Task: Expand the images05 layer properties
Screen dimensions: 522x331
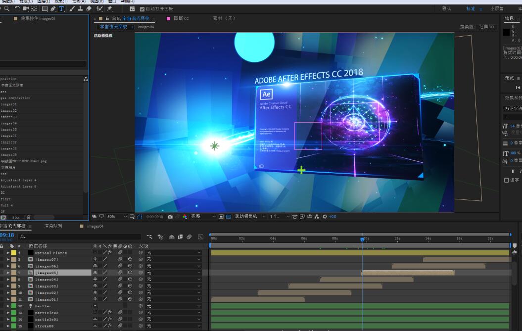Action: pos(8,273)
